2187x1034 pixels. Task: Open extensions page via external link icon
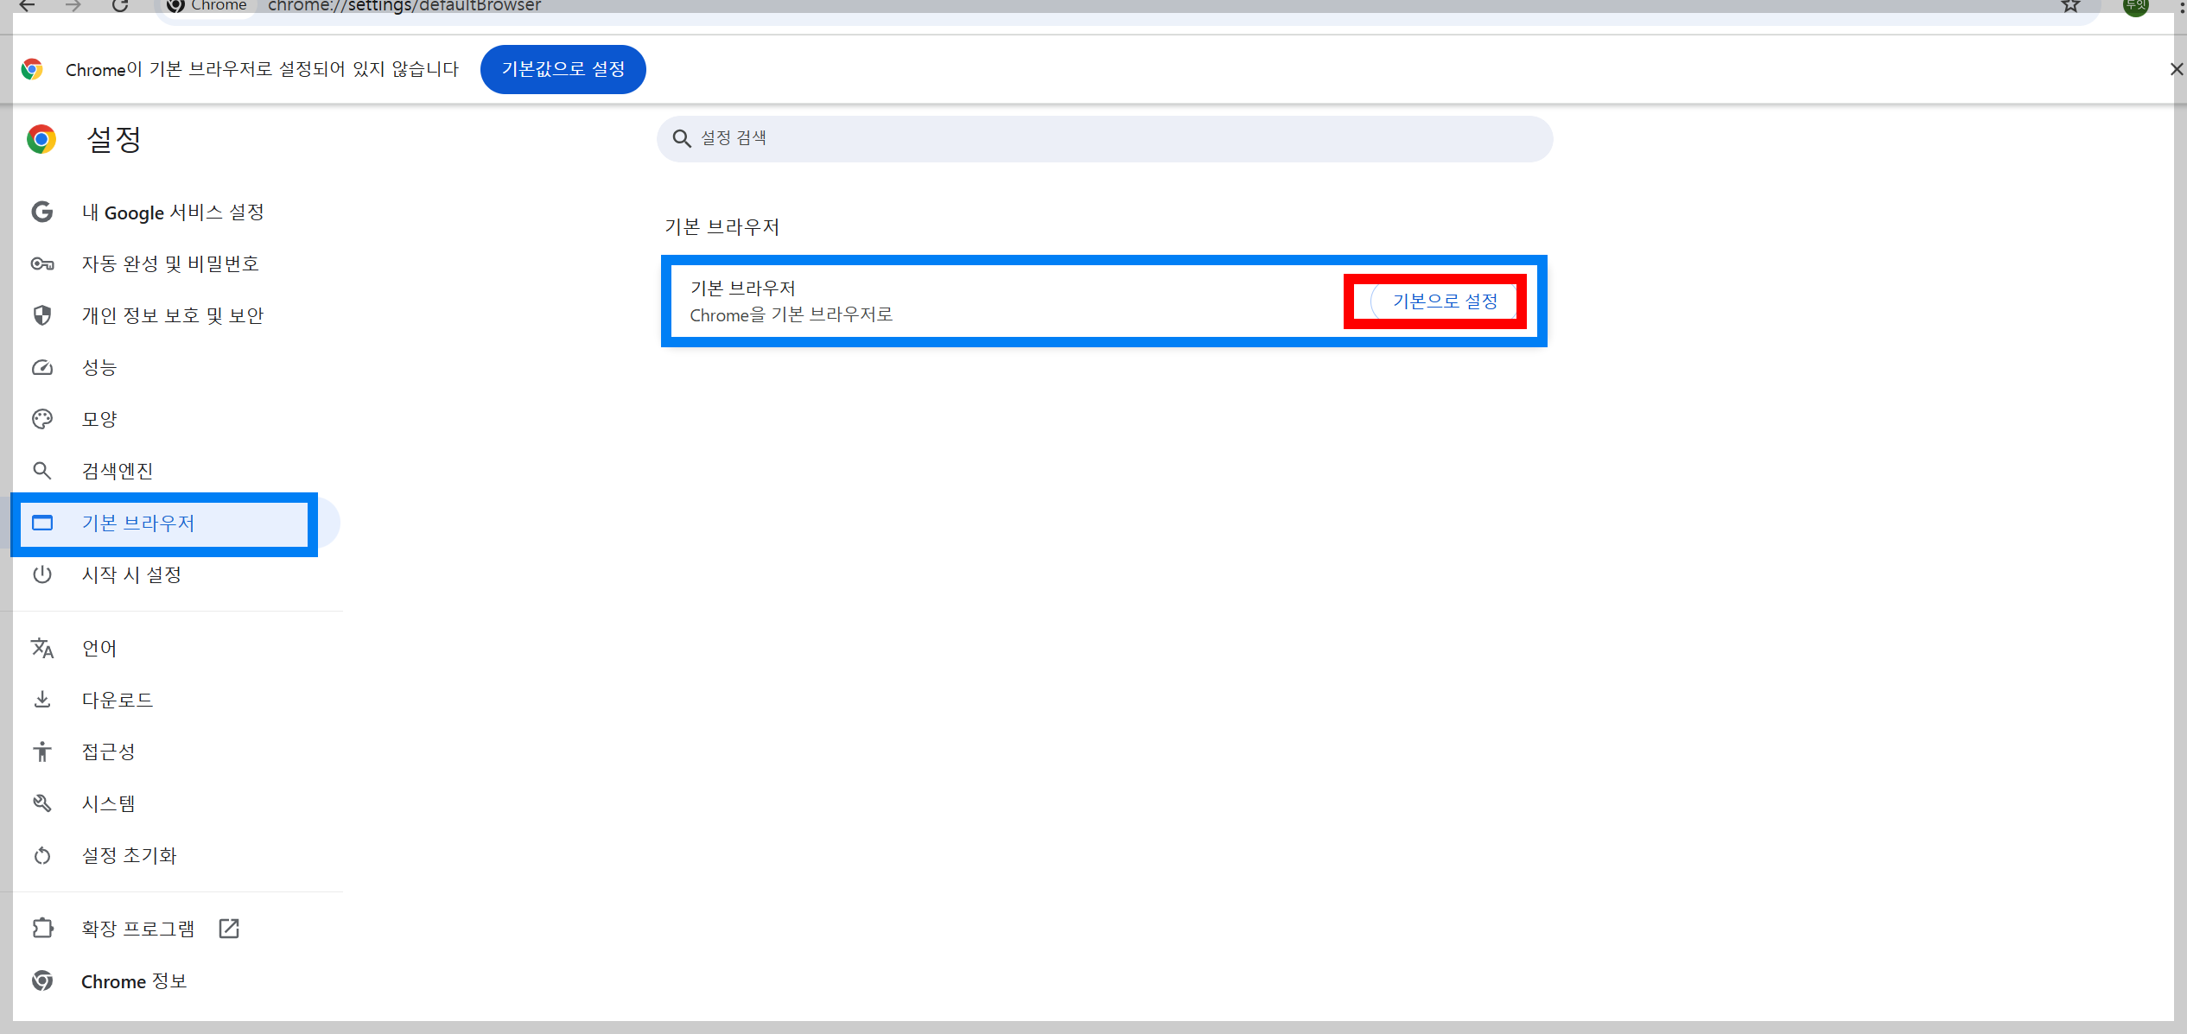coord(229,928)
